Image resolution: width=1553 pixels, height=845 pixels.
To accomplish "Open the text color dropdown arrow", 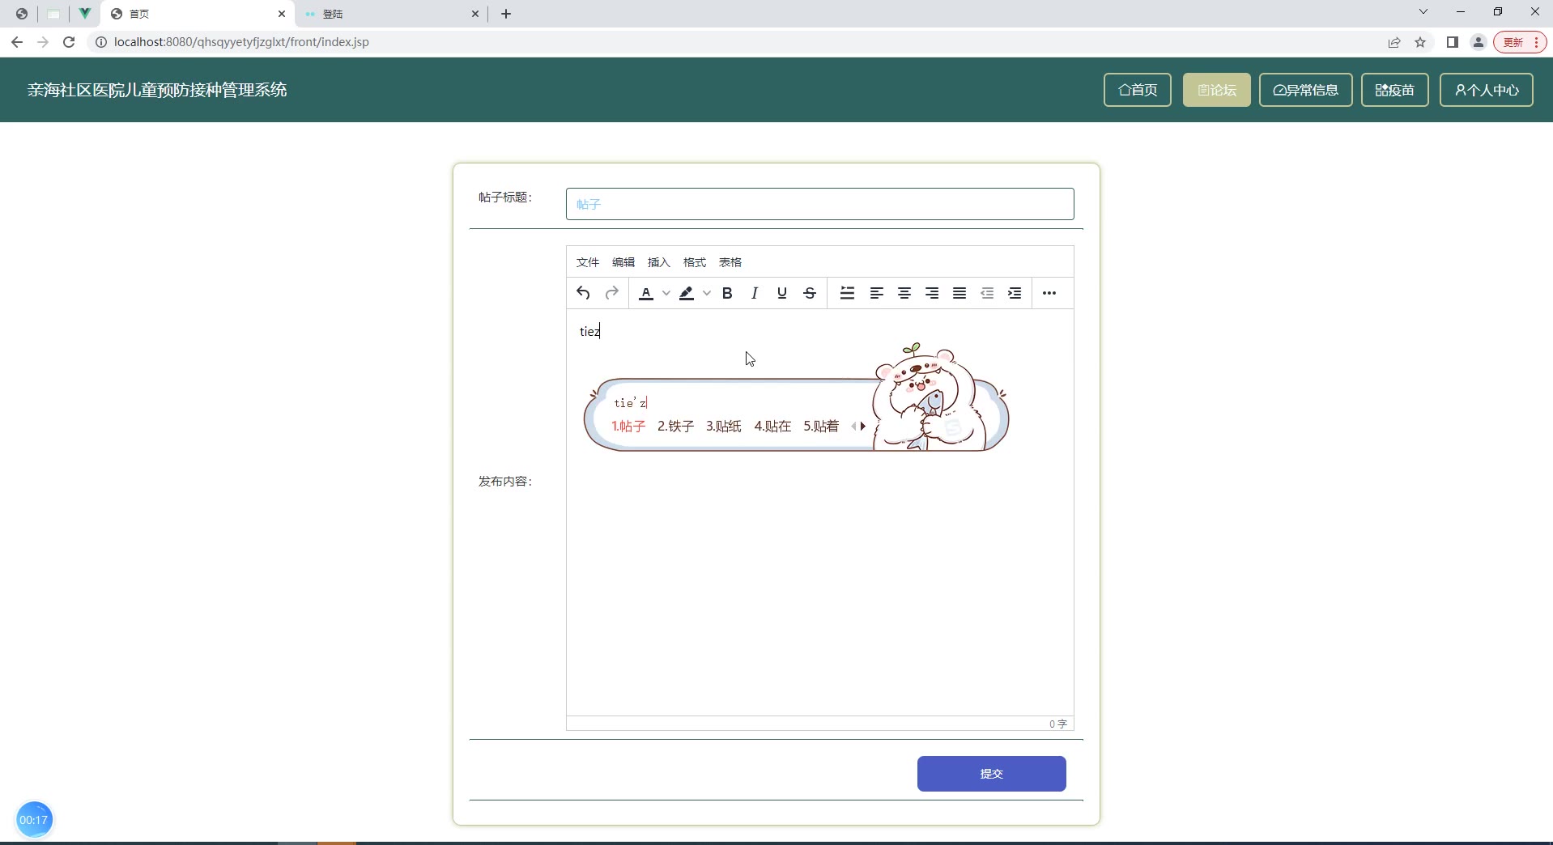I will (666, 293).
